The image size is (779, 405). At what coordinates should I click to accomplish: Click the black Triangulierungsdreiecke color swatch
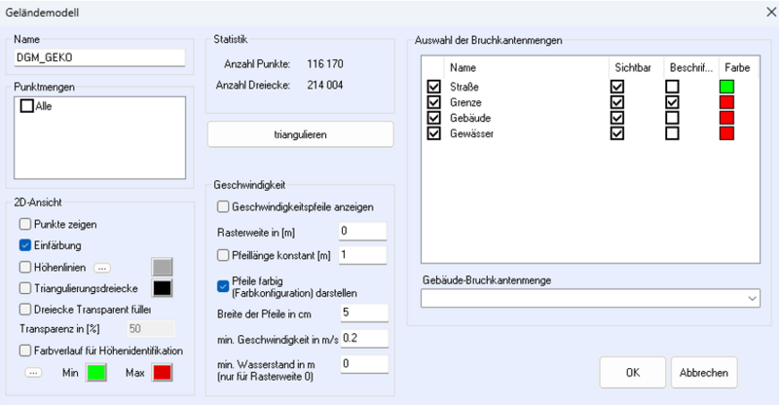pyautogui.click(x=162, y=288)
